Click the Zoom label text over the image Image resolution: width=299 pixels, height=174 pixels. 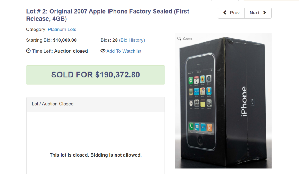(x=187, y=39)
